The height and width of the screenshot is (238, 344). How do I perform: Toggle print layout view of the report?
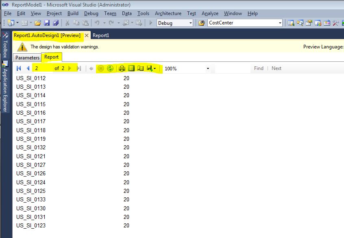[x=131, y=68]
